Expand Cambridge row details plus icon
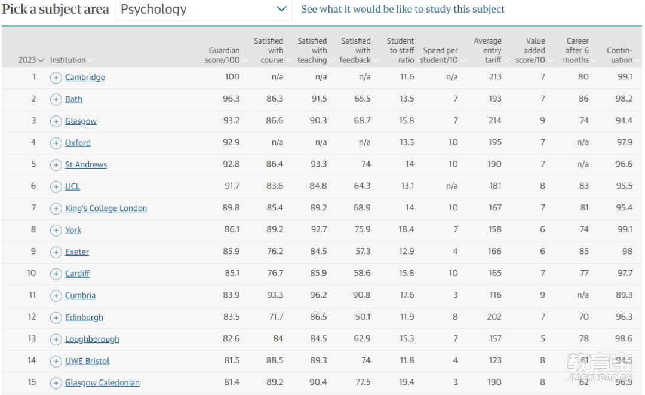The width and height of the screenshot is (645, 395). pyautogui.click(x=56, y=77)
